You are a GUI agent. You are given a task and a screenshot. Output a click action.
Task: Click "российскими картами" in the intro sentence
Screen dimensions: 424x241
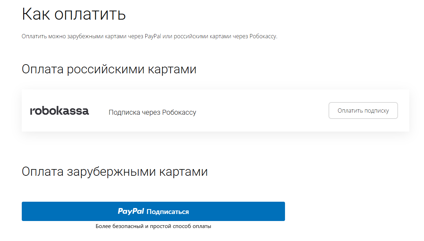(x=202, y=36)
